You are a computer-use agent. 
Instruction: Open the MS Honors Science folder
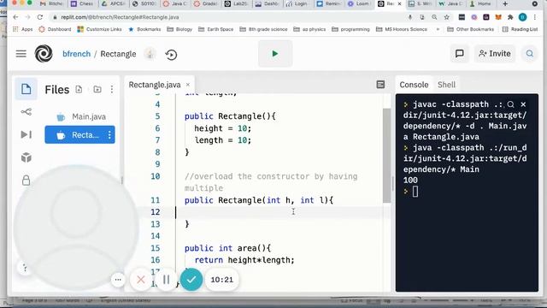402,29
